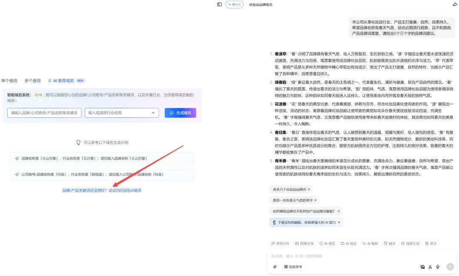The width and height of the screenshot is (459, 276).
Task: Expand the industry dropdown chevron arrow
Action: pos(153,113)
